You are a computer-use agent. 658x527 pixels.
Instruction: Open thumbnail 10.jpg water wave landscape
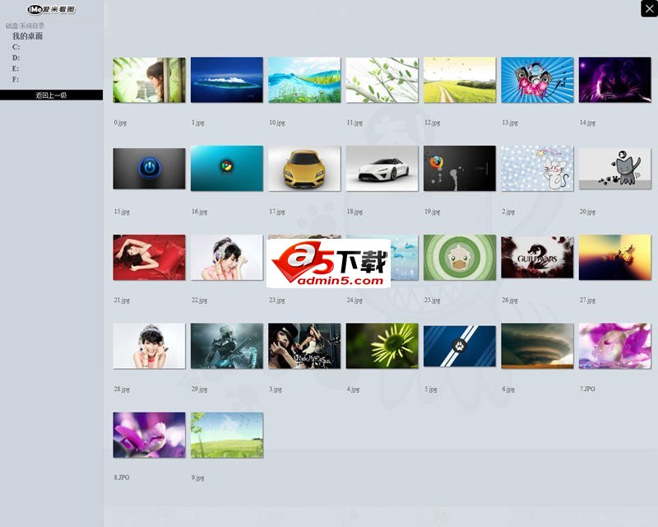pos(304,80)
